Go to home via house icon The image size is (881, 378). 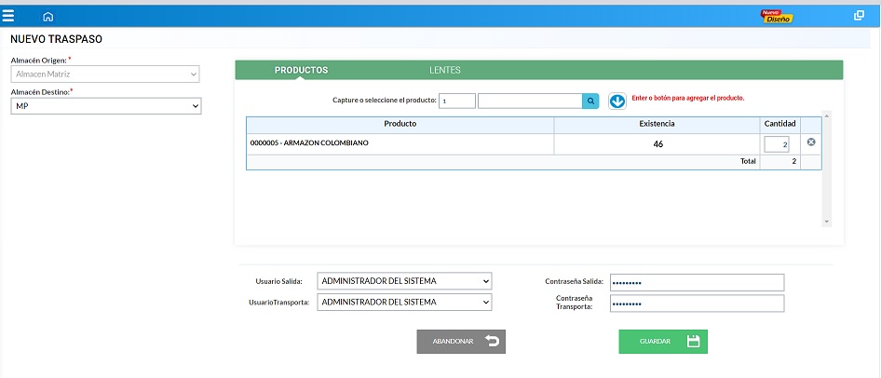click(x=48, y=16)
